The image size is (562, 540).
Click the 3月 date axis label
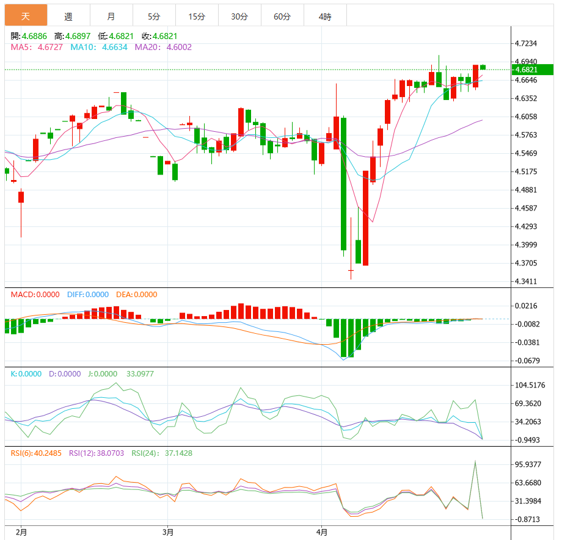coord(168,532)
